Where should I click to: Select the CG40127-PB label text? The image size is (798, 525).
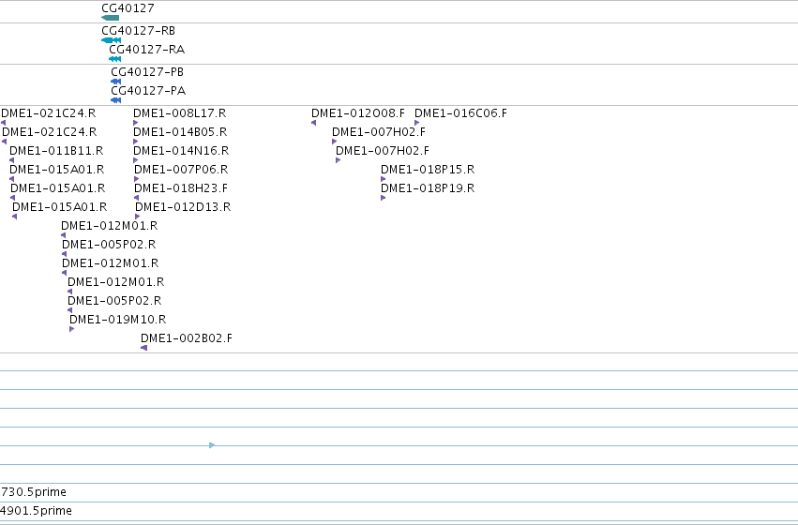[x=147, y=72]
